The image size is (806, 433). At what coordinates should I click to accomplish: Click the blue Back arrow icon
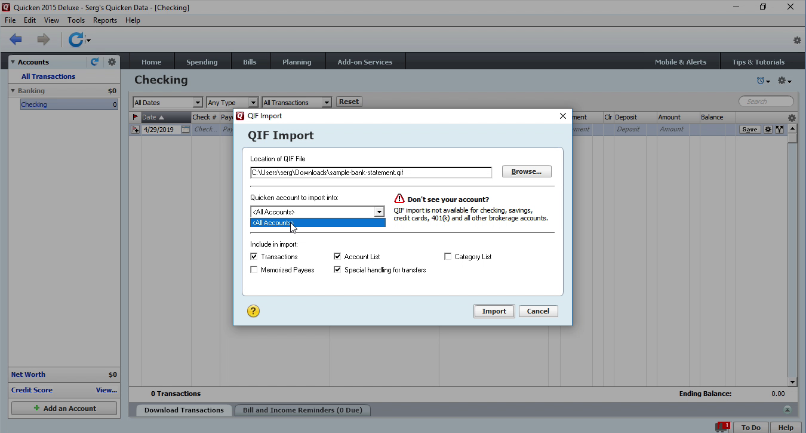tap(16, 40)
